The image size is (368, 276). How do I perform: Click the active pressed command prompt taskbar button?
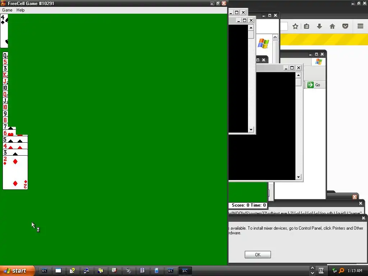[x=185, y=271]
